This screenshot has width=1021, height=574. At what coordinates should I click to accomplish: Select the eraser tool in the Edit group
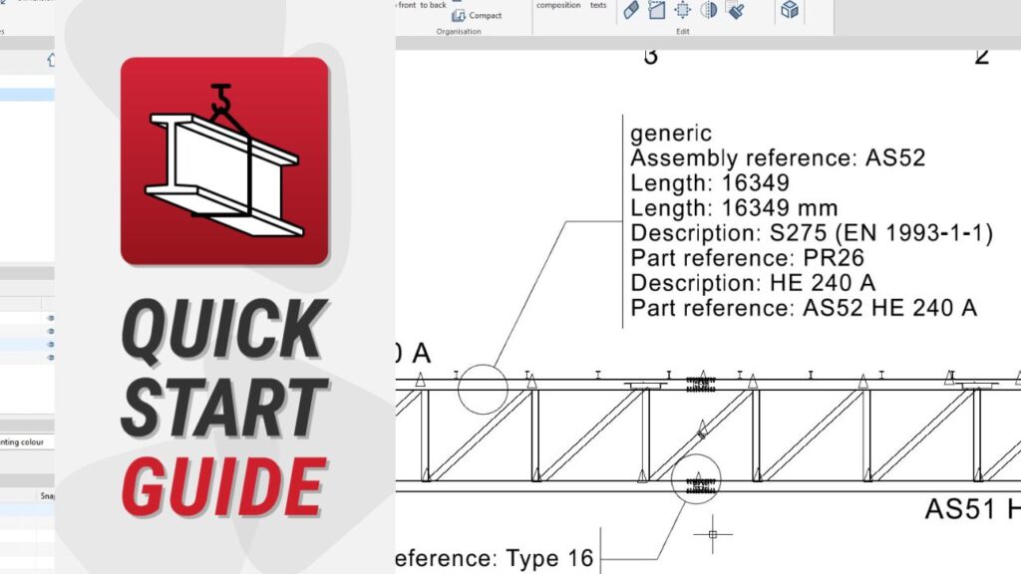(x=631, y=10)
